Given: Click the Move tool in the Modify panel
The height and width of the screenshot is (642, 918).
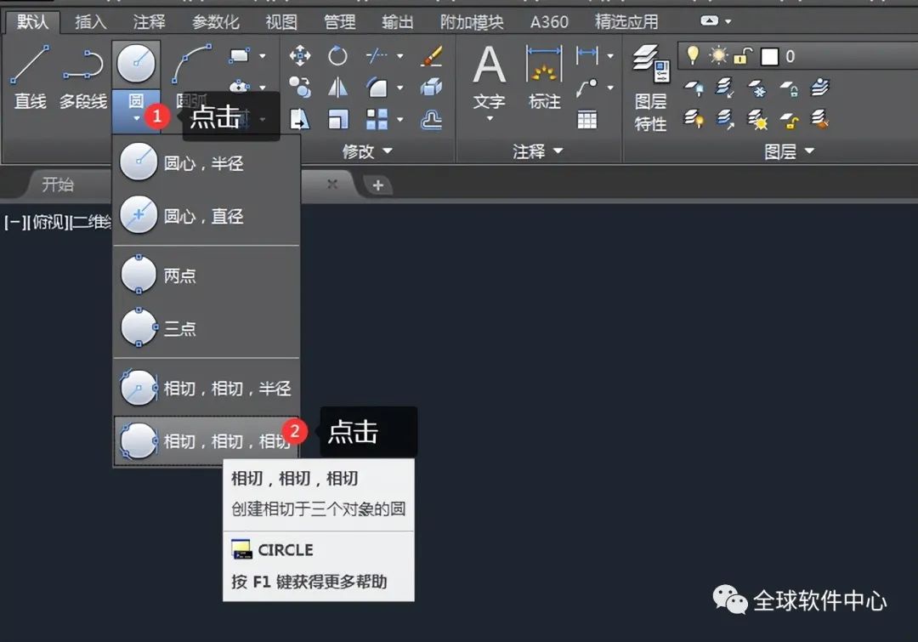Looking at the screenshot, I should [x=302, y=55].
